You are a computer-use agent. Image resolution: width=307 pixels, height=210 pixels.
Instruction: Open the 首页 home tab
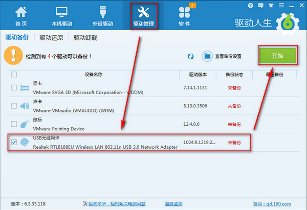[21, 16]
